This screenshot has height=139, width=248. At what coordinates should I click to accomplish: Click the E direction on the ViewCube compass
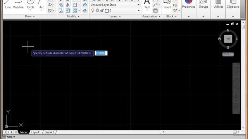tap(237, 39)
